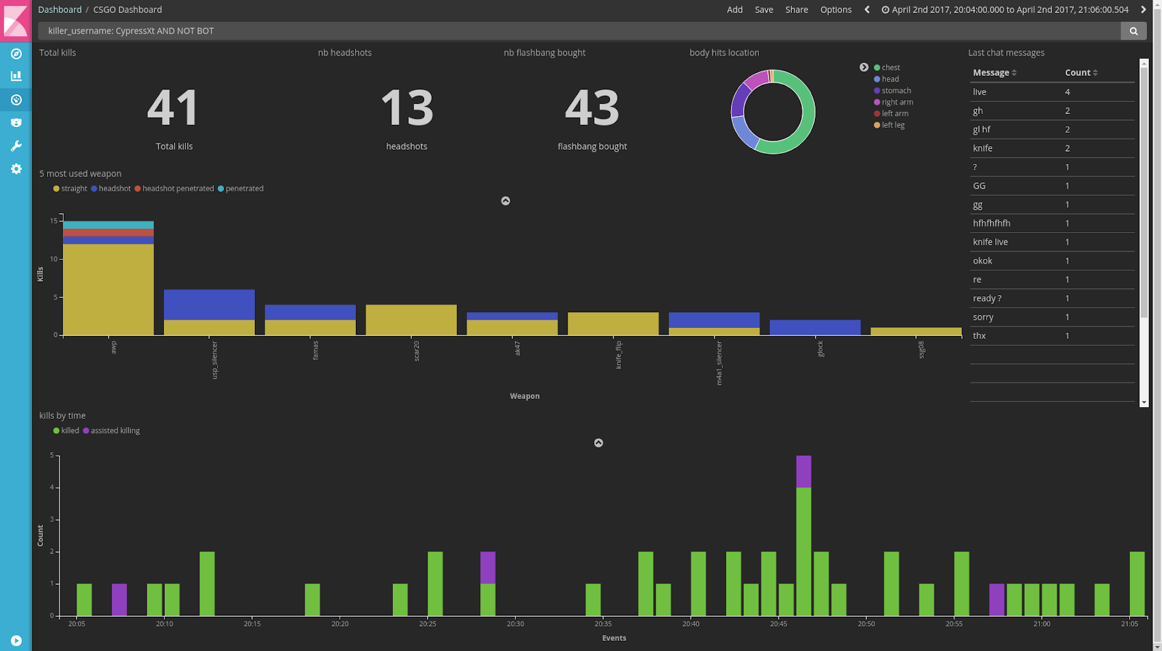Image resolution: width=1162 pixels, height=651 pixels.
Task: Click Share in dashboard menu
Action: coord(797,10)
